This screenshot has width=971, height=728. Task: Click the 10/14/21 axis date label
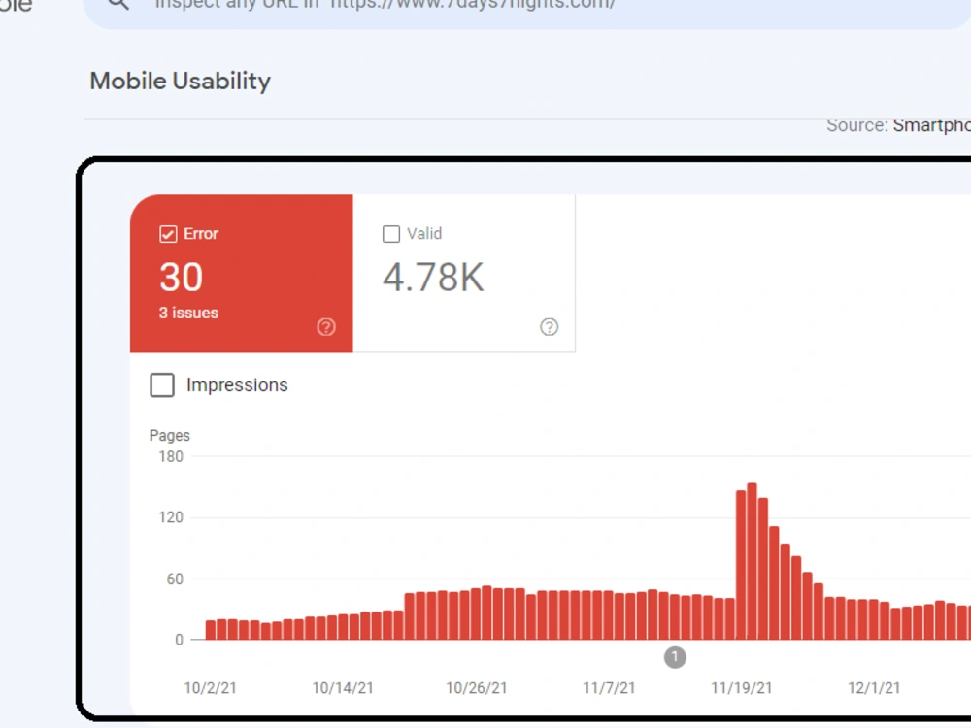pyautogui.click(x=343, y=688)
